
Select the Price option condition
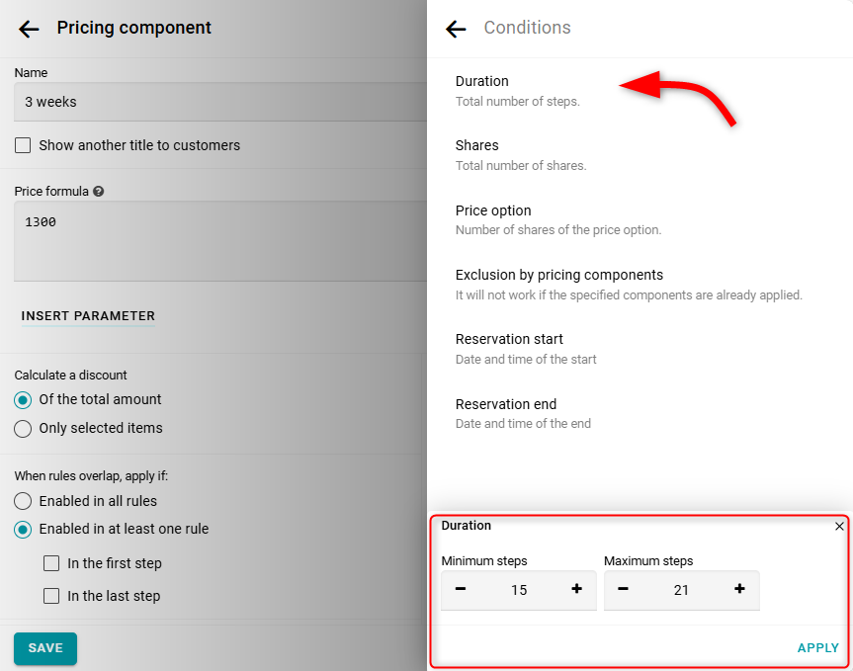coord(493,211)
